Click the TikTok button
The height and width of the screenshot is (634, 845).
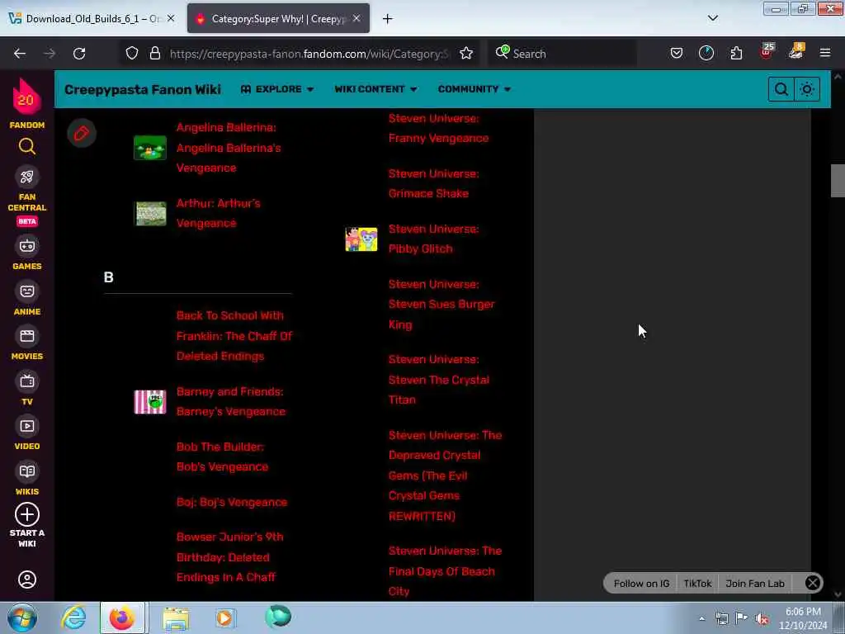click(697, 584)
